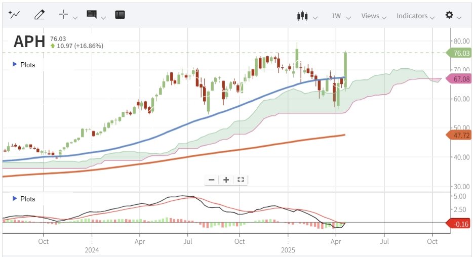The width and height of the screenshot is (473, 257).
Task: Click the settings gear icon
Action: [x=449, y=15]
